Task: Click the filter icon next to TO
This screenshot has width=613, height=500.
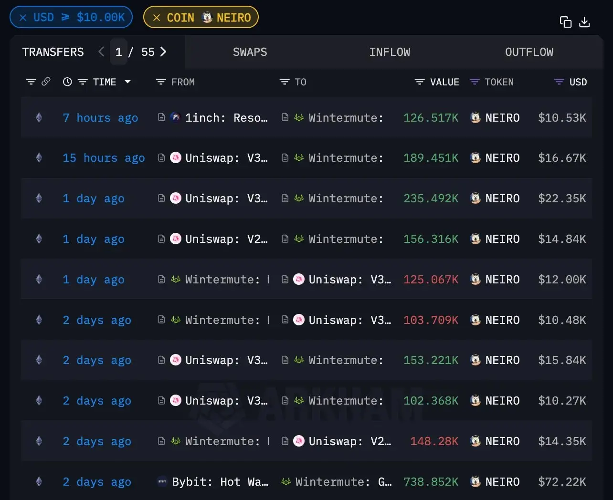Action: tap(285, 82)
